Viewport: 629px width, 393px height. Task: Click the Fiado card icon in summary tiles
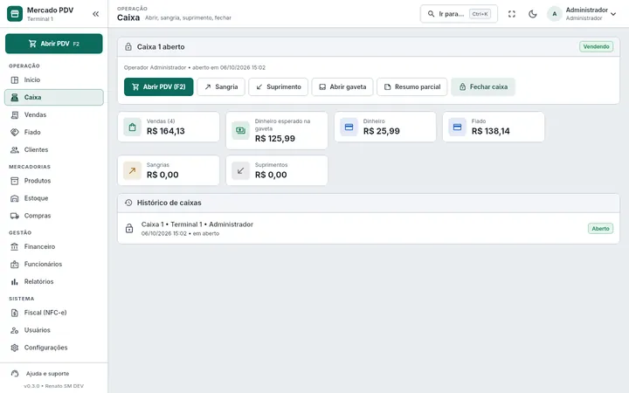point(457,128)
